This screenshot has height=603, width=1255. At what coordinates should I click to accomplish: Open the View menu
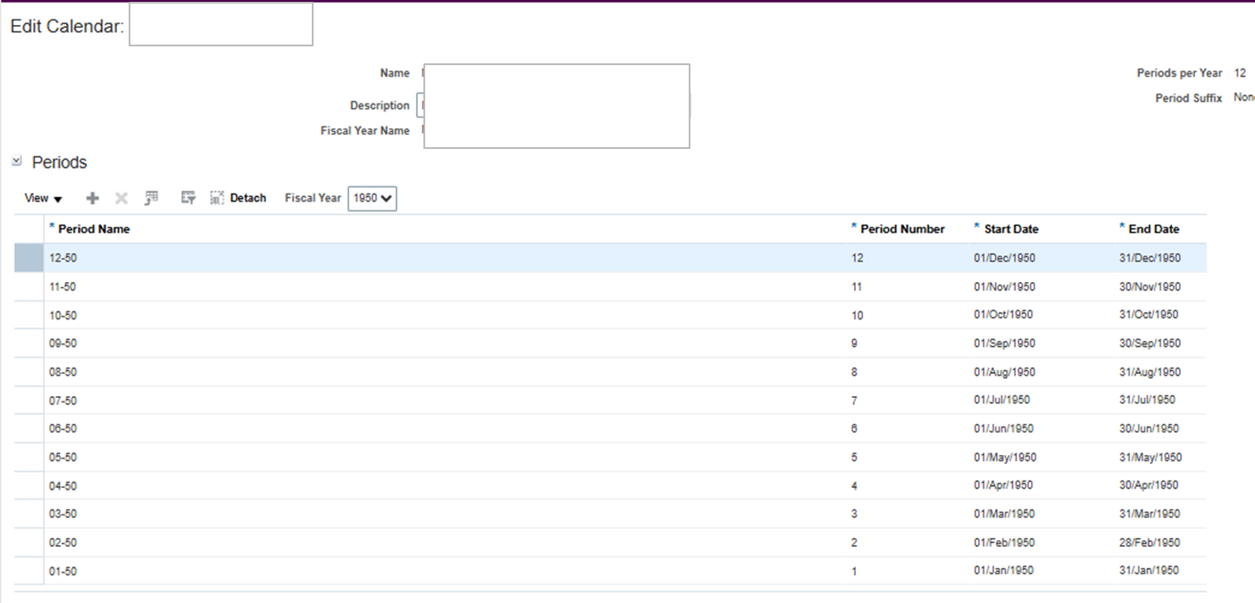point(43,198)
